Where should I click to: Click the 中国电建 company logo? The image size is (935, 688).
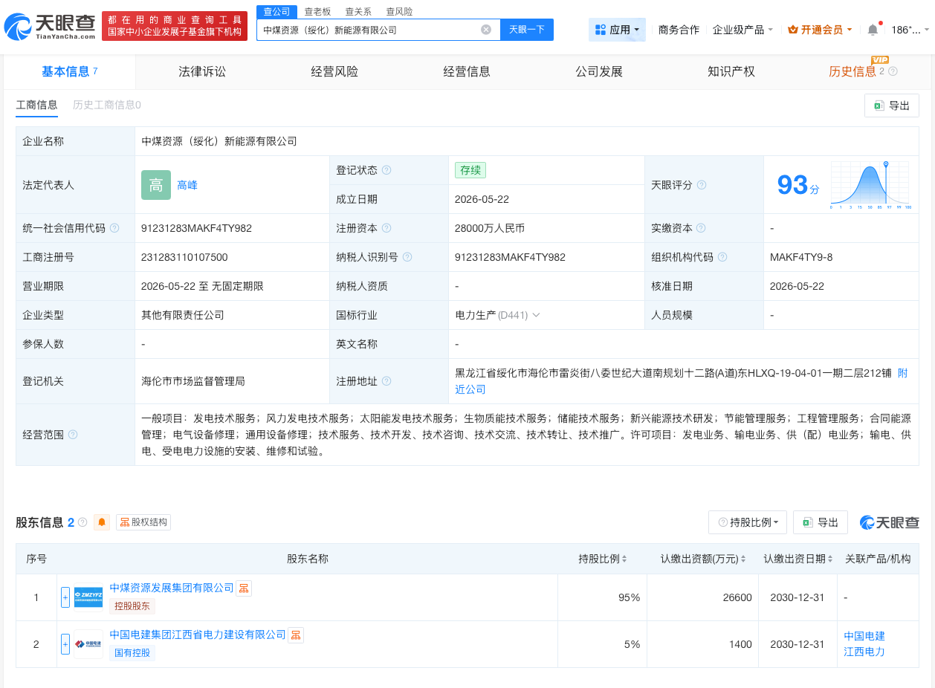88,644
